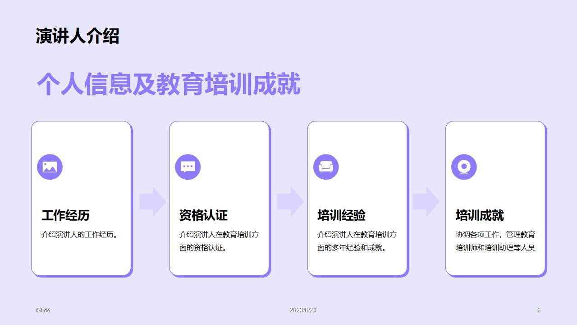This screenshot has height=325, width=577.
Task: Click the picture icon above 工作经历
Action: click(x=50, y=167)
